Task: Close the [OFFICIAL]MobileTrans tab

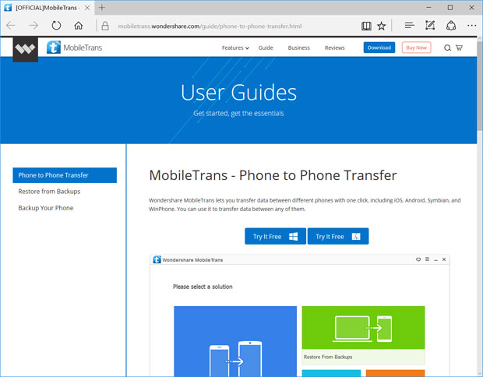Action: coord(87,8)
